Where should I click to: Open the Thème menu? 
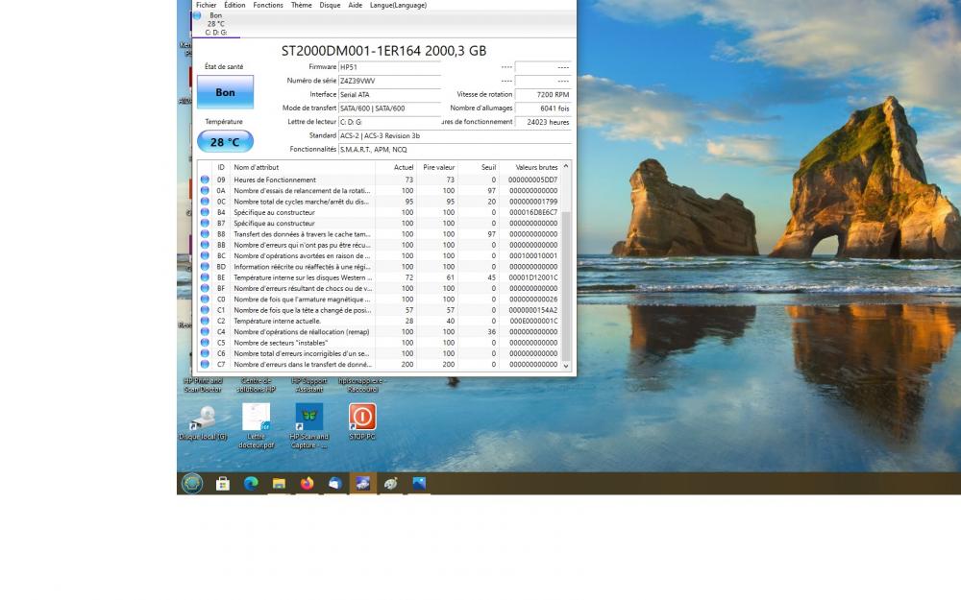click(301, 5)
